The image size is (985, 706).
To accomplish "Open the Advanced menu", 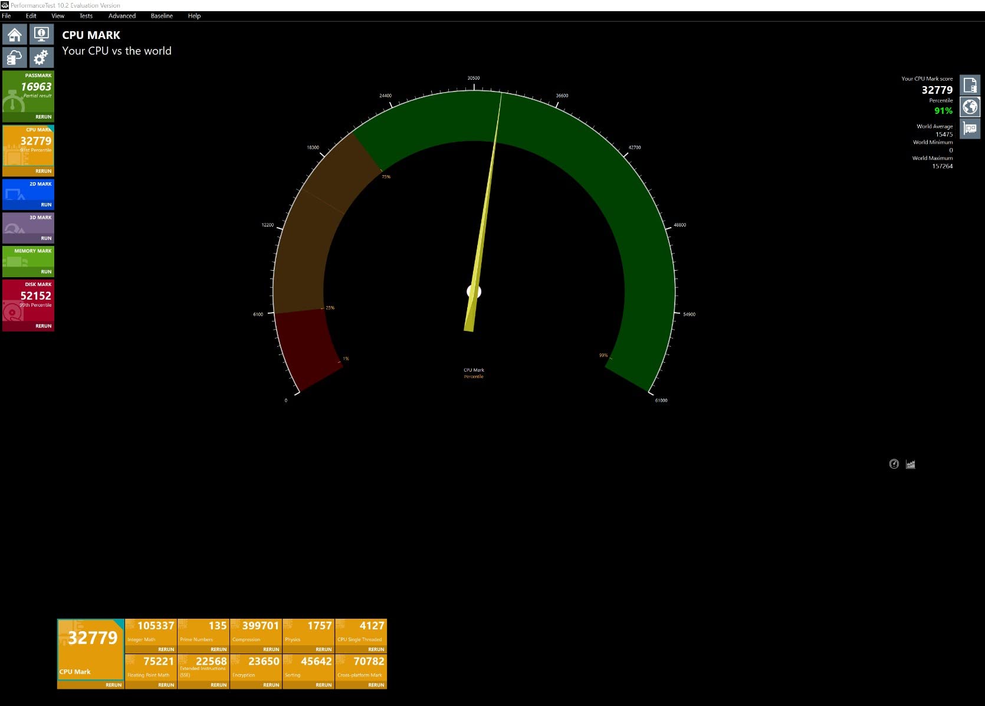I will 122,16.
